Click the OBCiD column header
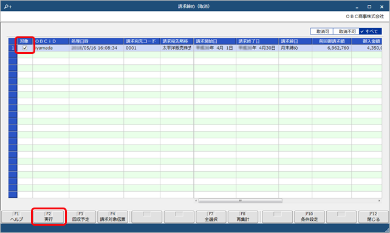Image resolution: width=390 pixels, height=233 pixels. [51, 41]
